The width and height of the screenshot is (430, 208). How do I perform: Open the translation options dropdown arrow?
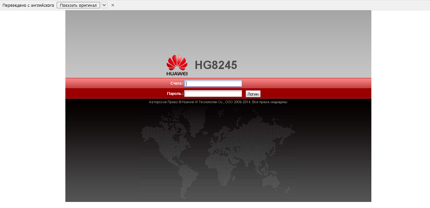(104, 5)
